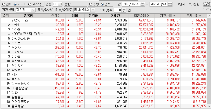Viewport: 211px width, 109px height.
Task: Click 동국제강 combined net buy 8,355,985
Action: pyautogui.click(x=200, y=106)
